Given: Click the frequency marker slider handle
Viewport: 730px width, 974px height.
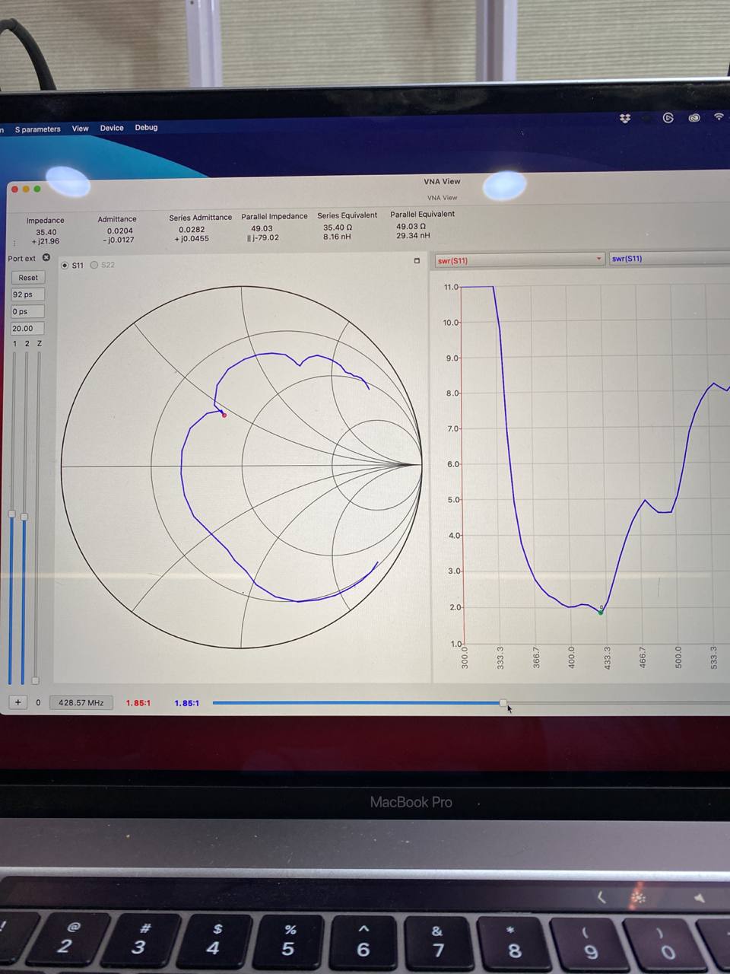Looking at the screenshot, I should (x=503, y=702).
